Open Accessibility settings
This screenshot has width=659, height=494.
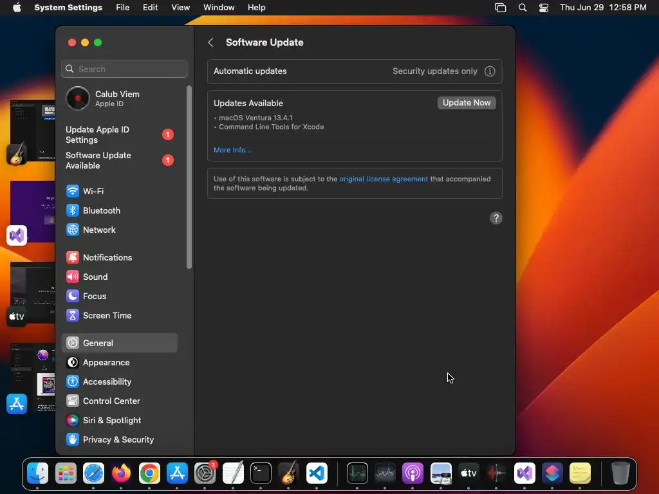(119, 381)
